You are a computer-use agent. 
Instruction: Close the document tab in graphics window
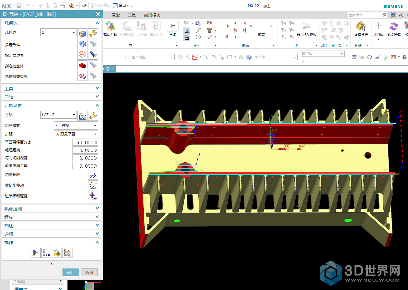point(113,69)
